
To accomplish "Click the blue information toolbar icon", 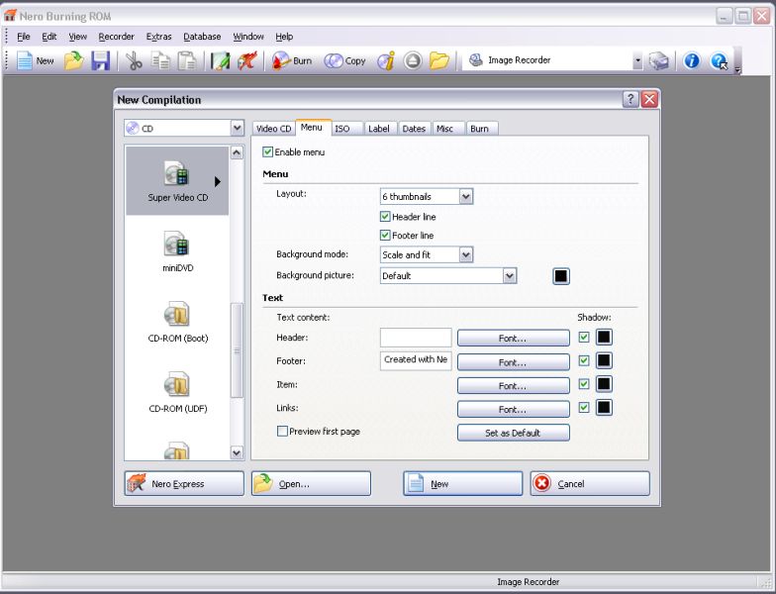I will click(691, 61).
